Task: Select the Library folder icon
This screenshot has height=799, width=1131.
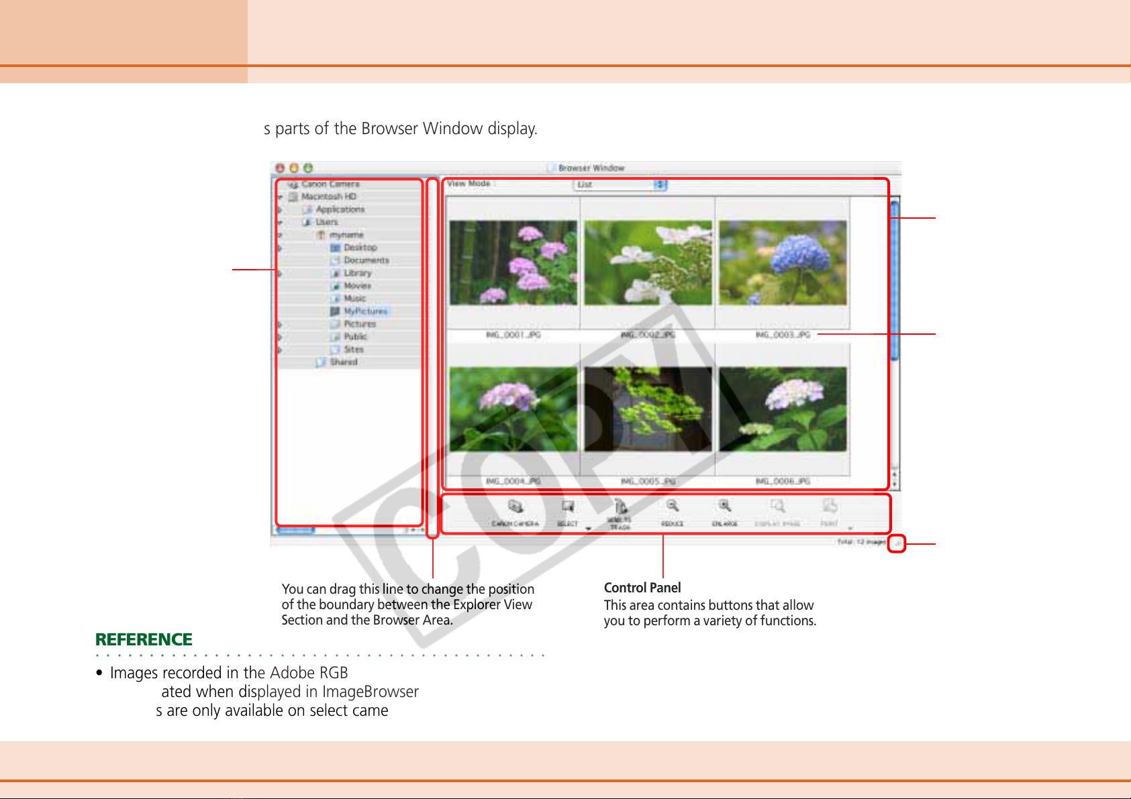Action: click(x=336, y=273)
